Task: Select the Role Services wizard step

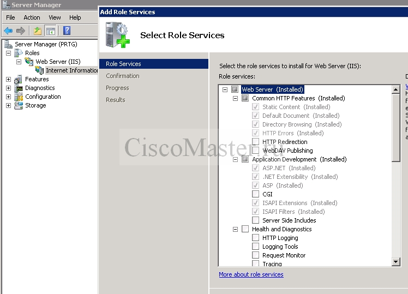Action: tap(153, 64)
